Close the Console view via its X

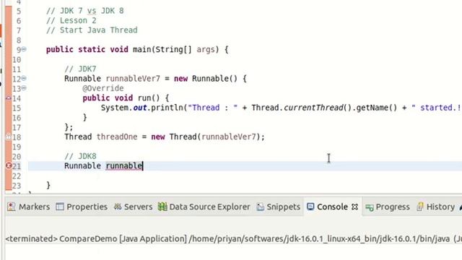[354, 207]
